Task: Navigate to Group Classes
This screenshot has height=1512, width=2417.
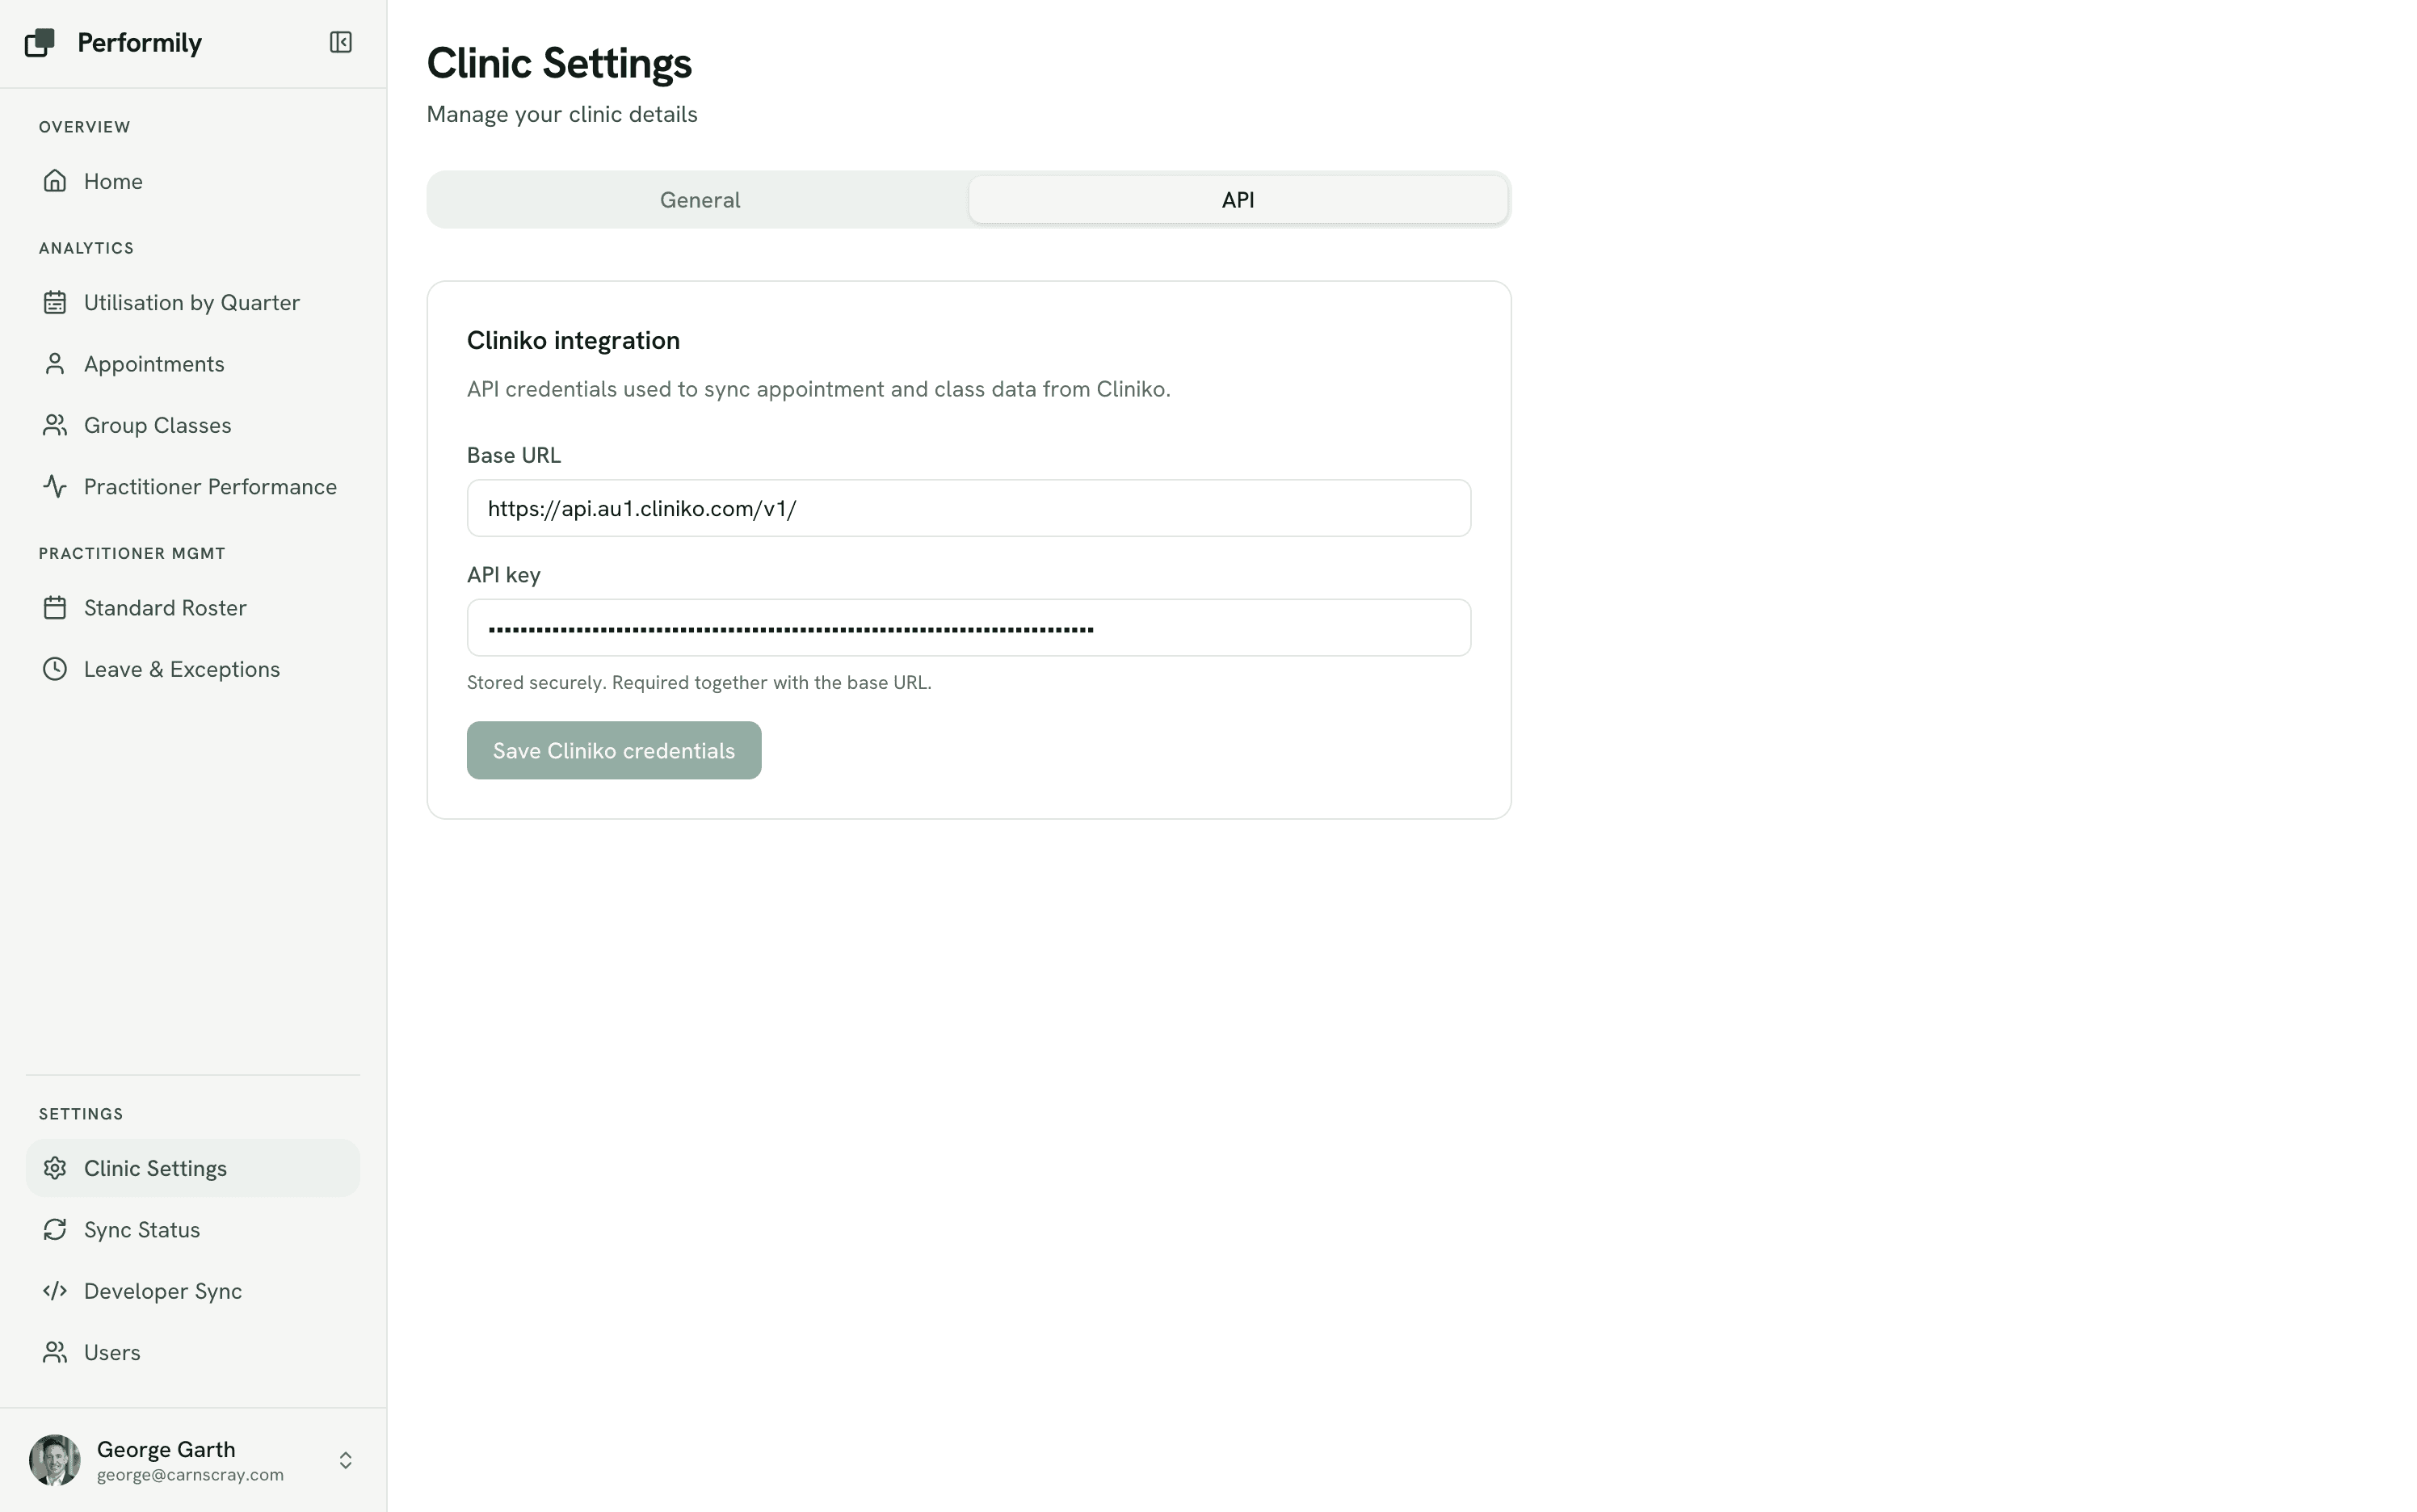Action: click(x=192, y=425)
